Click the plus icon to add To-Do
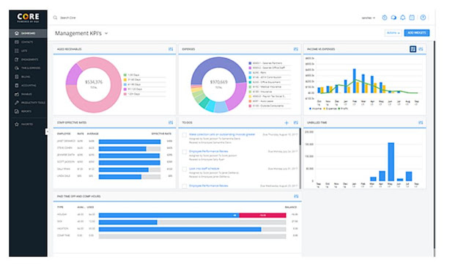Screen dimensions: 469x264 [287, 122]
